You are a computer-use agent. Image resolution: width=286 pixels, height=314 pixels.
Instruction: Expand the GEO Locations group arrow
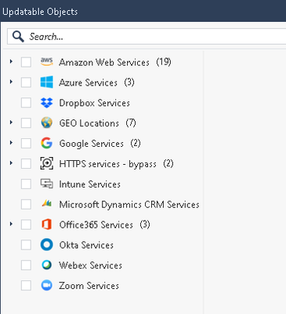click(x=11, y=122)
